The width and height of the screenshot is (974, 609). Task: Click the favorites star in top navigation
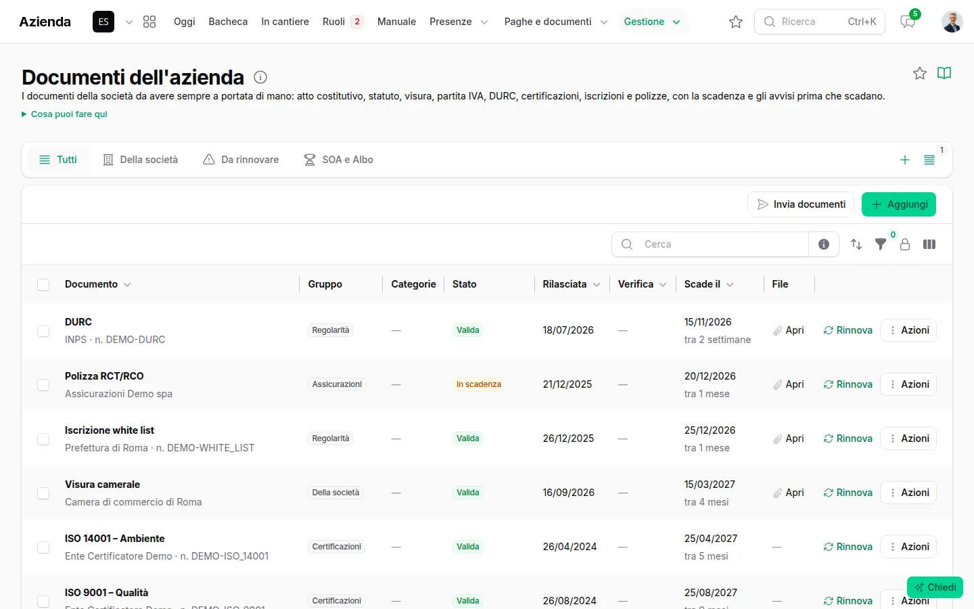pos(736,22)
